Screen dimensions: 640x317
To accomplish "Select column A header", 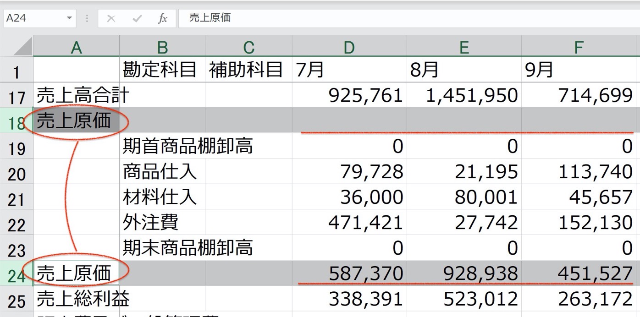I will [77, 46].
